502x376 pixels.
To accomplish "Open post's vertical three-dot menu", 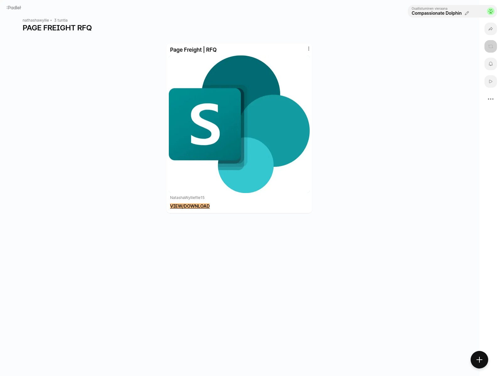I will click(x=309, y=49).
